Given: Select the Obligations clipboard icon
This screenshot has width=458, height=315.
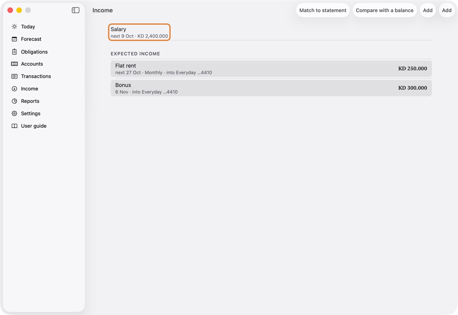Looking at the screenshot, I should pyautogui.click(x=14, y=52).
